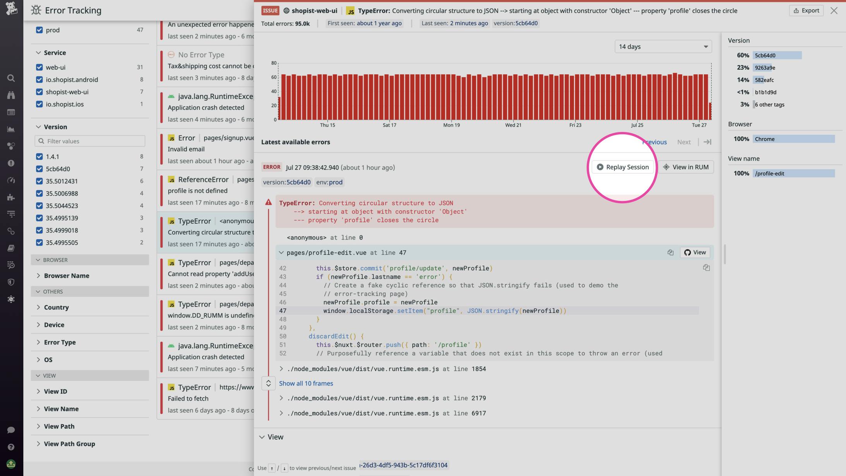Click the Replay Session button
The height and width of the screenshot is (476, 846).
pyautogui.click(x=622, y=168)
